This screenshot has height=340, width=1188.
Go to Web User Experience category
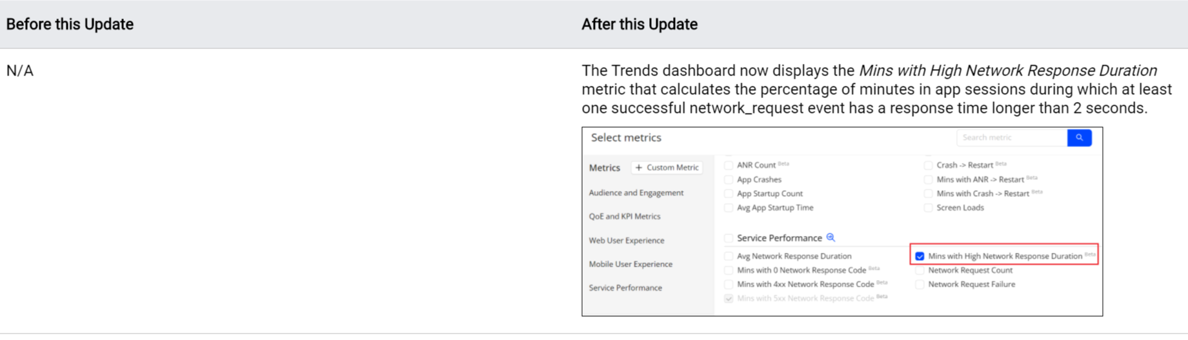pos(626,241)
